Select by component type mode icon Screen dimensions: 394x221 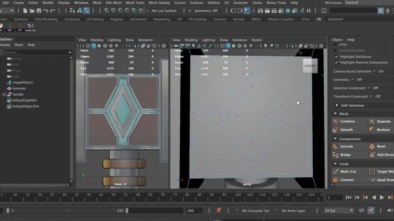tap(86, 11)
